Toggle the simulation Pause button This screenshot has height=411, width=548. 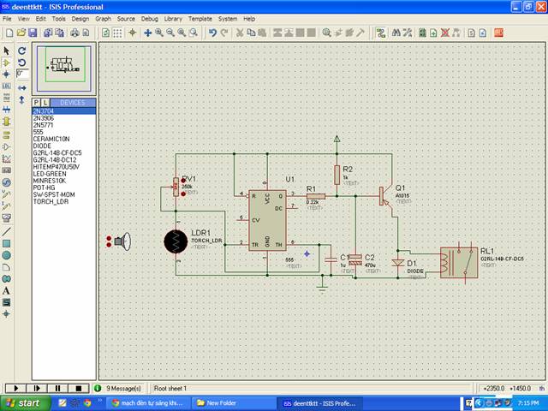[57, 388]
